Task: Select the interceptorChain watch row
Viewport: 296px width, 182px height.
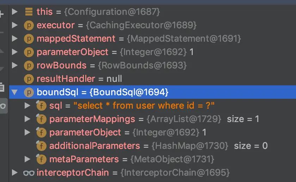Action: tap(153, 173)
